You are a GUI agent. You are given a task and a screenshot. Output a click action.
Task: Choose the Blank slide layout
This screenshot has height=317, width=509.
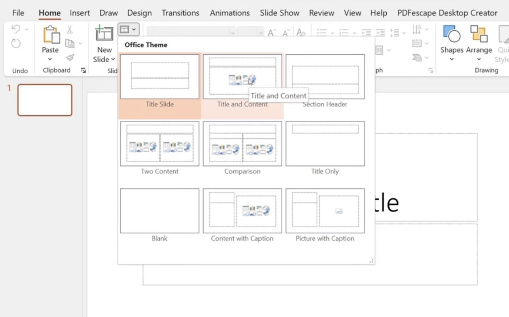[x=159, y=211]
